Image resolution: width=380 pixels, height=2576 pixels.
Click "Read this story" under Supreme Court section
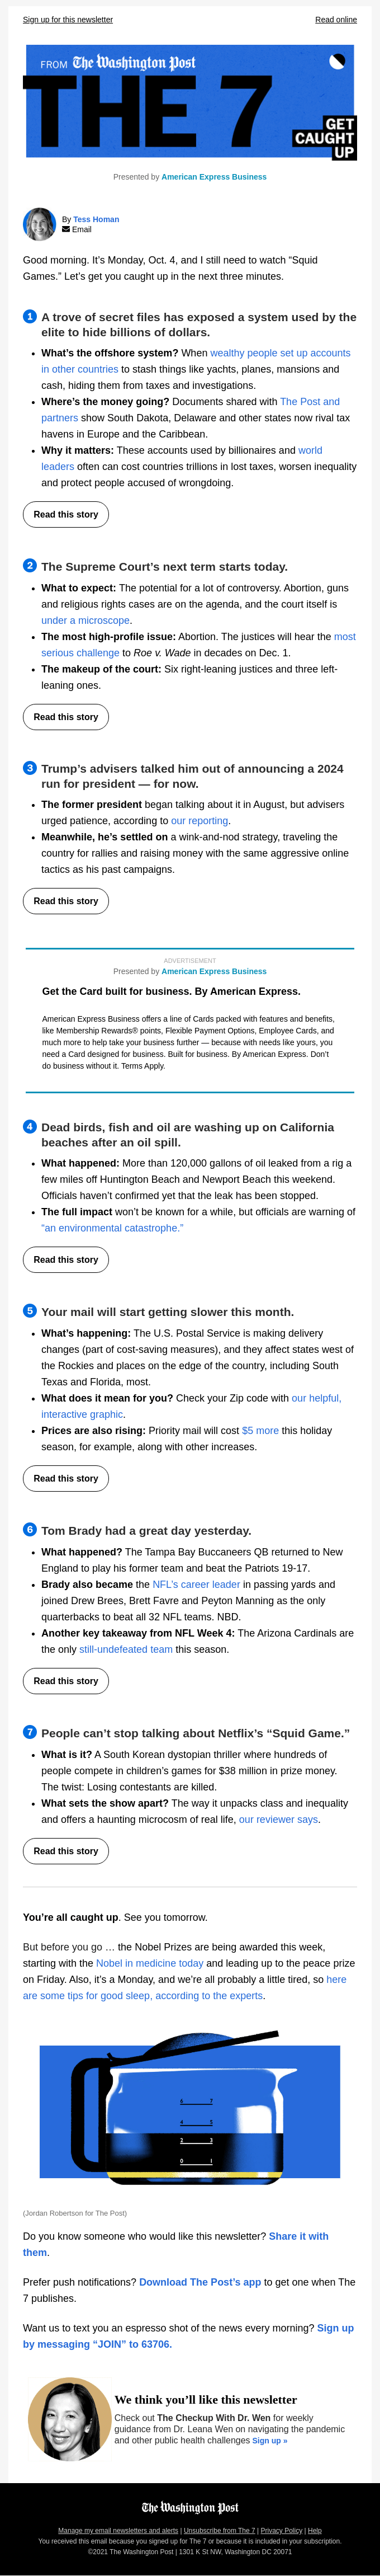(x=65, y=717)
